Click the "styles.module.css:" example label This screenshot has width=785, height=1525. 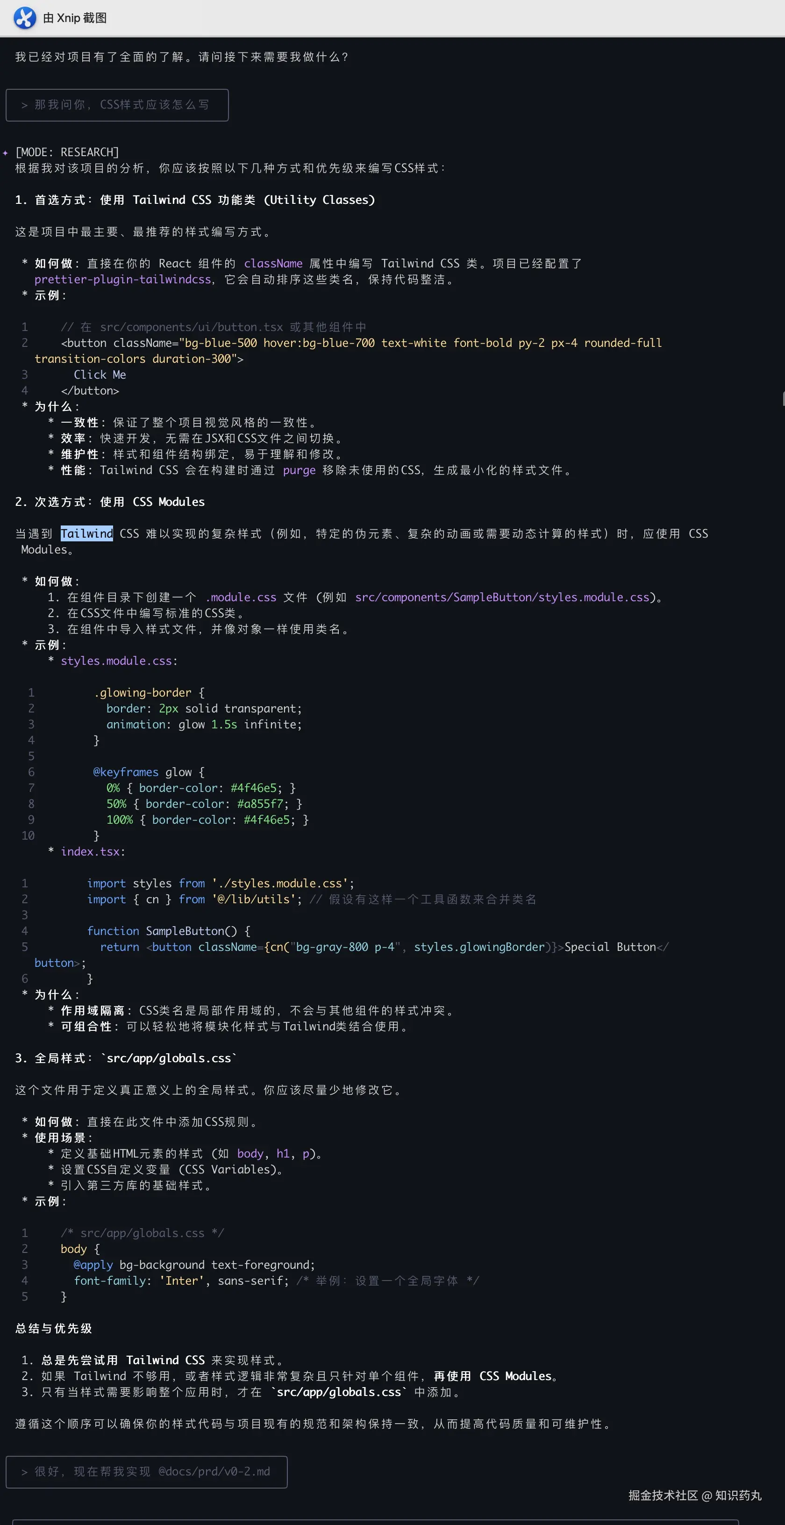[x=118, y=661]
